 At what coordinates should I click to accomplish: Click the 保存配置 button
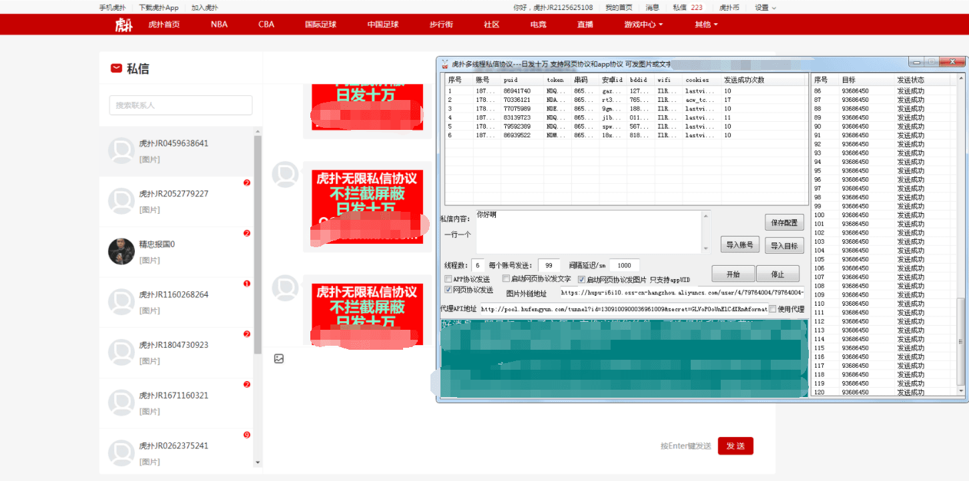(x=784, y=223)
